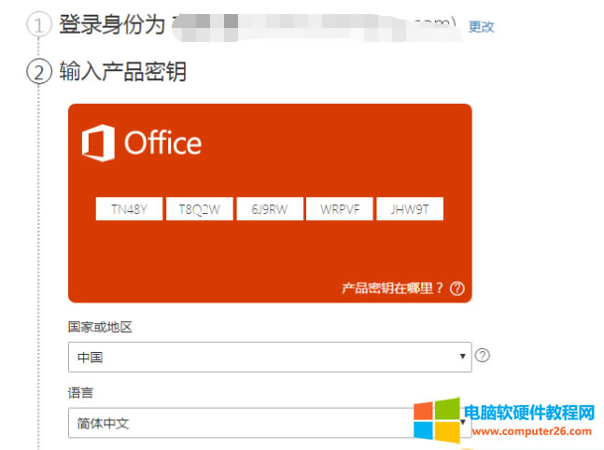Click the first key field TN48Y
Image resolution: width=604 pixels, height=450 pixels.
coord(130,210)
